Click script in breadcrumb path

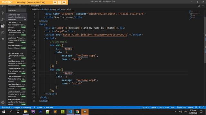tap(63, 9)
